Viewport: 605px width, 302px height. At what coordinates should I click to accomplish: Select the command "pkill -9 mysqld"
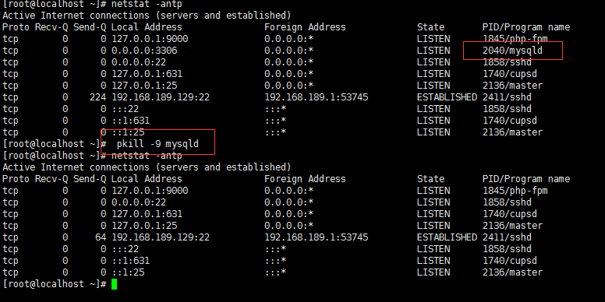(x=157, y=144)
